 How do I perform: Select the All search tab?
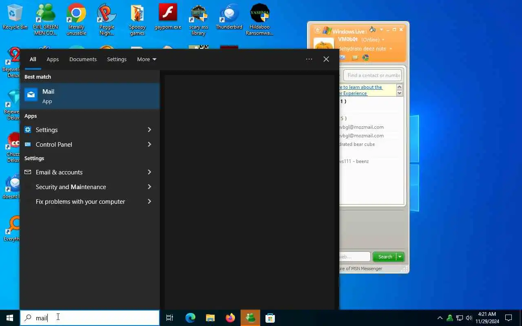(x=33, y=59)
